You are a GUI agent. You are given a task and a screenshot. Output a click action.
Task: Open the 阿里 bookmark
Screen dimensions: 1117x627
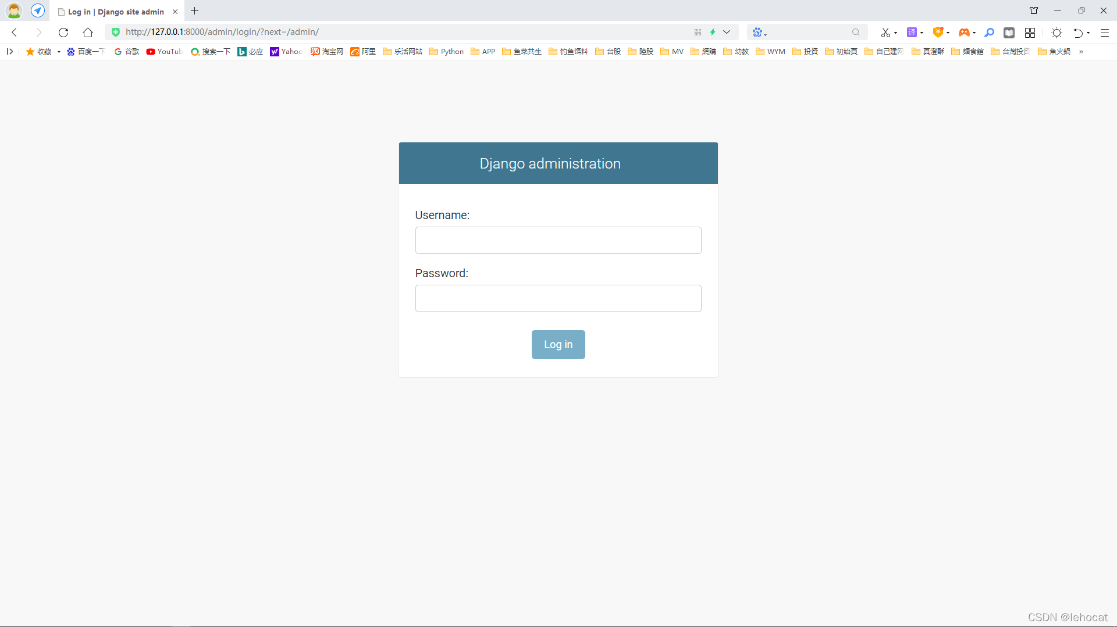[363, 52]
